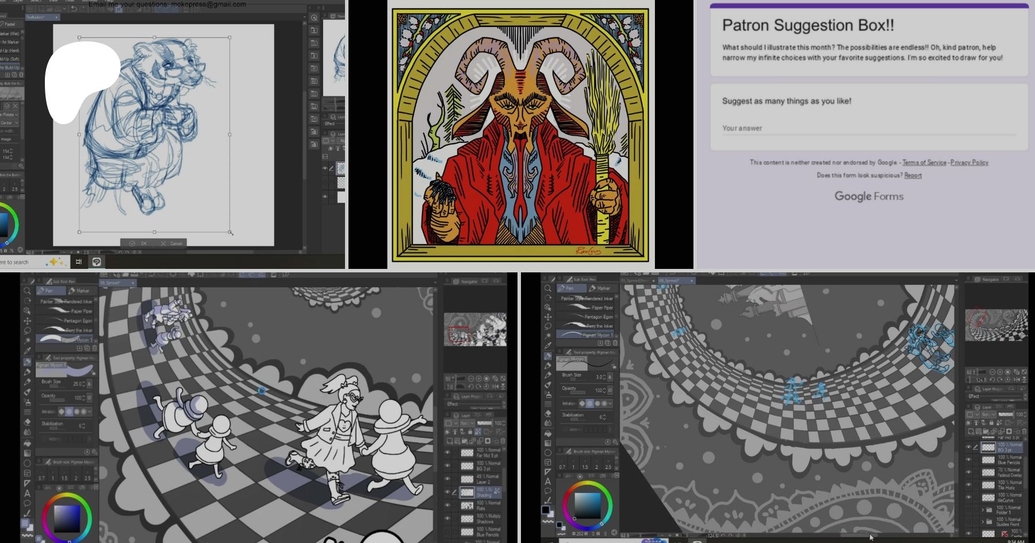1035x543 pixels.
Task: Open the Terms of Service link
Action: (924, 163)
